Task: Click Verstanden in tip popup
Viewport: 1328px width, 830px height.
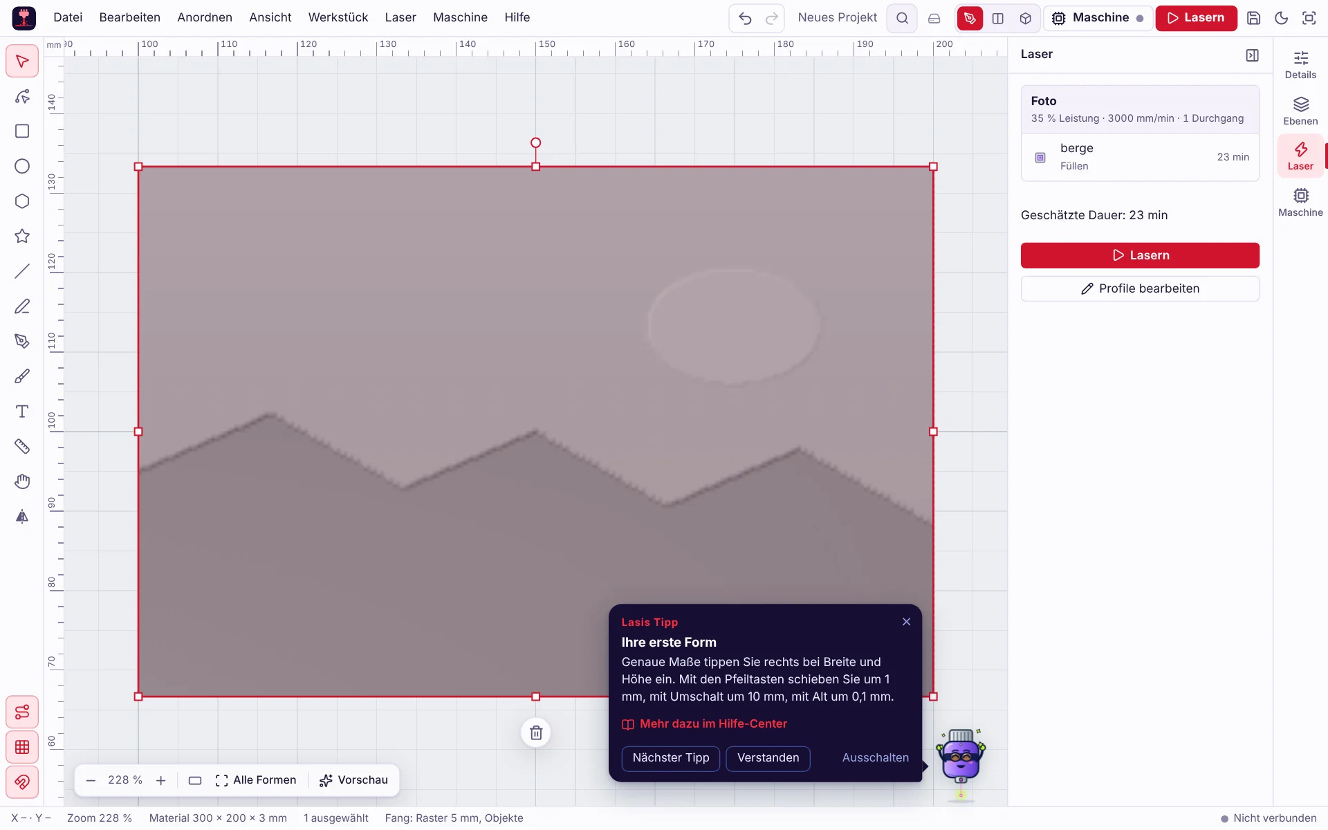Action: click(x=768, y=758)
